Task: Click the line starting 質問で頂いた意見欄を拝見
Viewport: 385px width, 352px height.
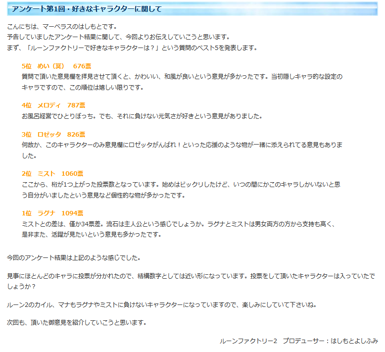Action: pos(182,77)
